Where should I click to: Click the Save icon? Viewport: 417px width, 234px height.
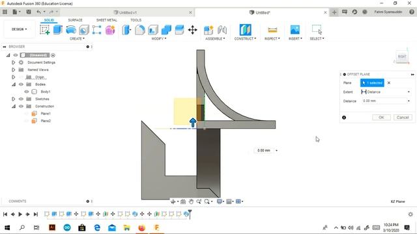click(x=29, y=12)
